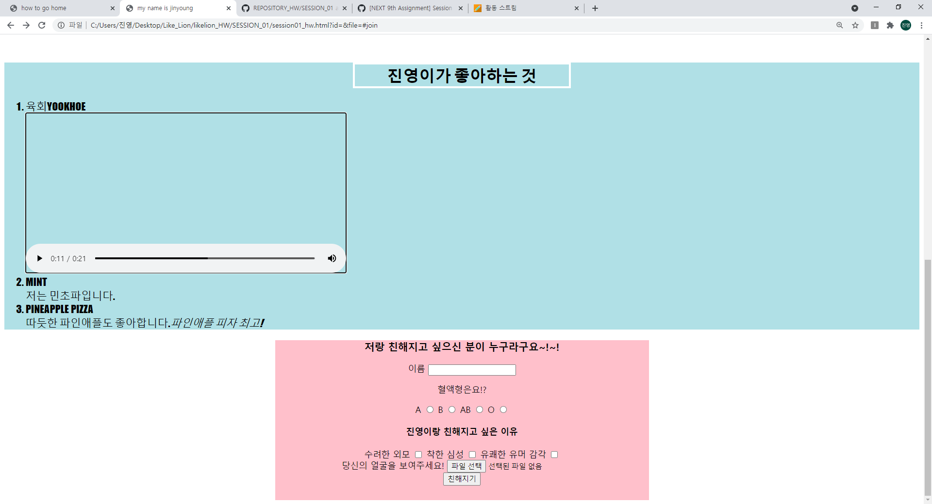Open the Chrome three-dot menu

pos(922,25)
